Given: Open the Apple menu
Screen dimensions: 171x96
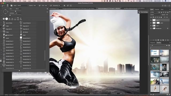Looking at the screenshot, I should click(x=2, y=1).
